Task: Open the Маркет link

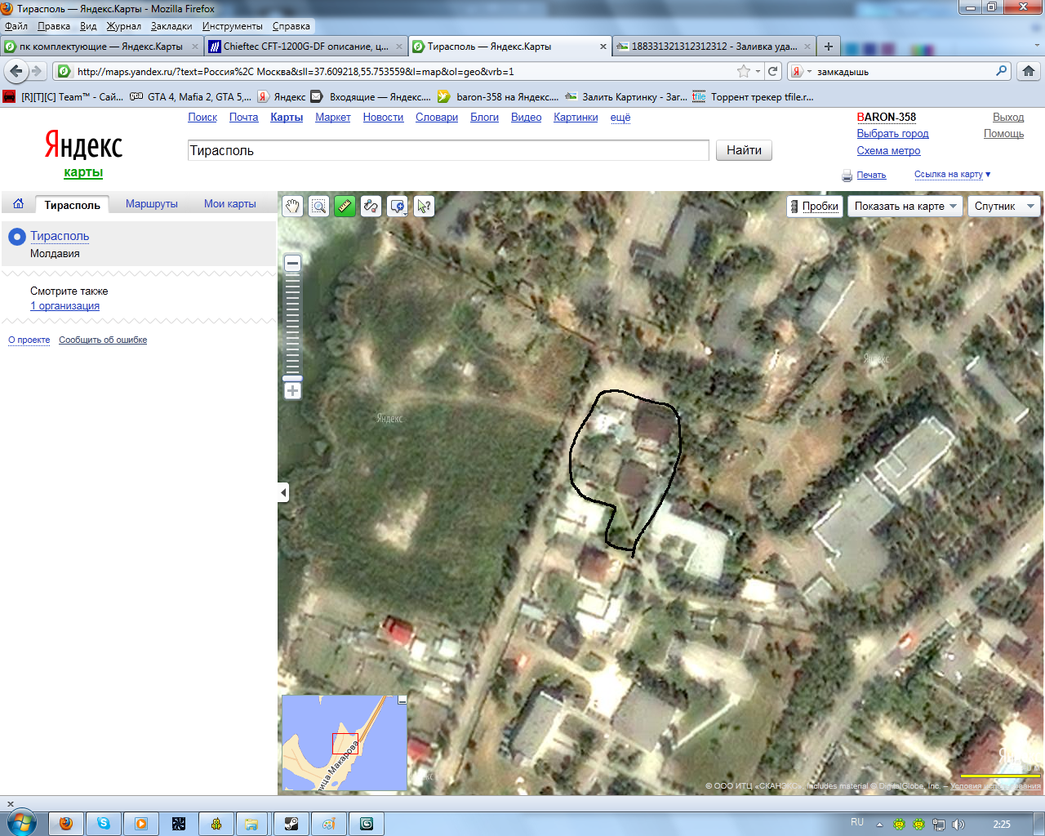Action: pyautogui.click(x=333, y=118)
